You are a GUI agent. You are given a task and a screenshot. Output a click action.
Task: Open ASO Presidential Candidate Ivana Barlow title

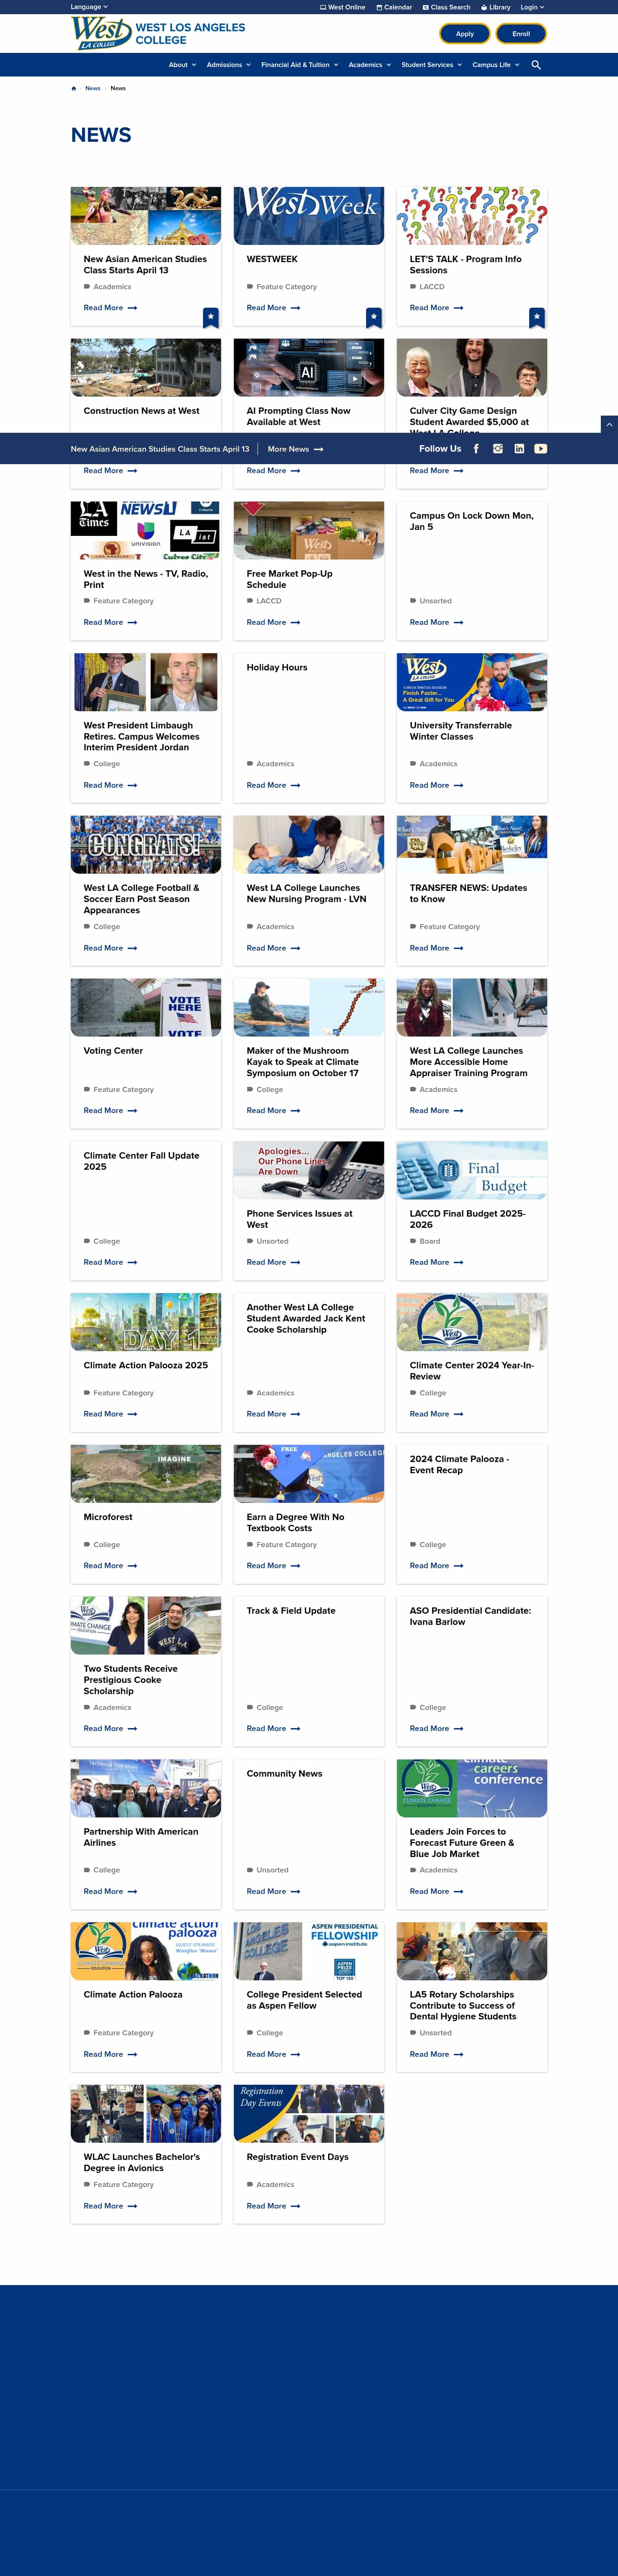(470, 1616)
